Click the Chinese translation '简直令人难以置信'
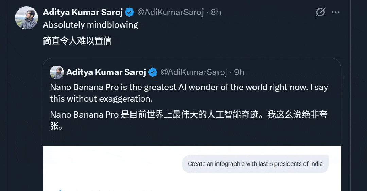 [77, 41]
